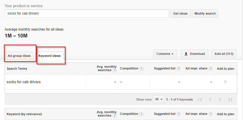
Task: Go to previous page of keywords
Action: point(210,99)
